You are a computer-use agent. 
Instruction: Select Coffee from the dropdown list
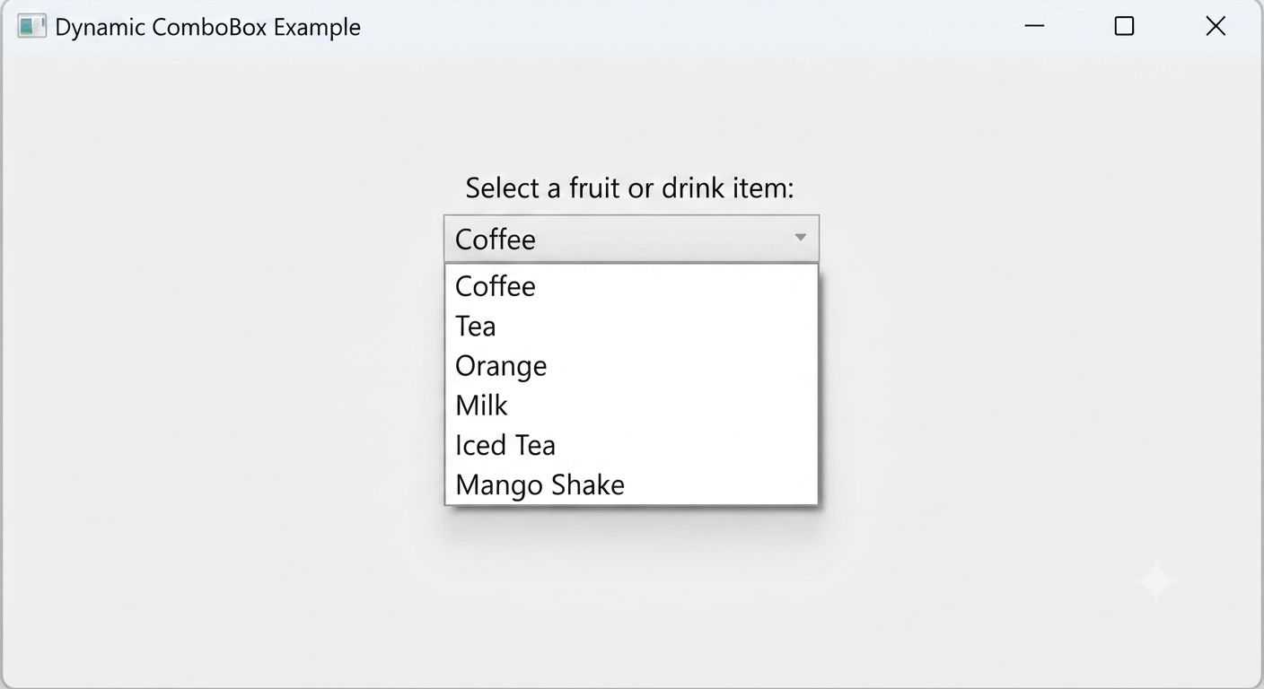631,286
